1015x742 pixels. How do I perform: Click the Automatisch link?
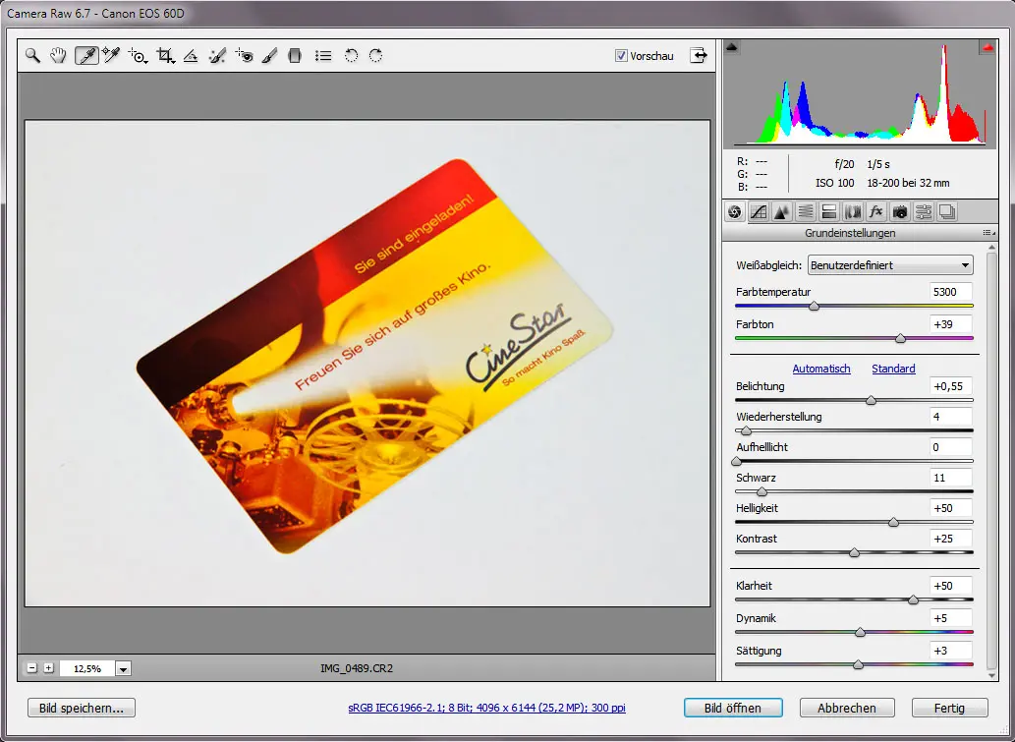pyautogui.click(x=821, y=369)
